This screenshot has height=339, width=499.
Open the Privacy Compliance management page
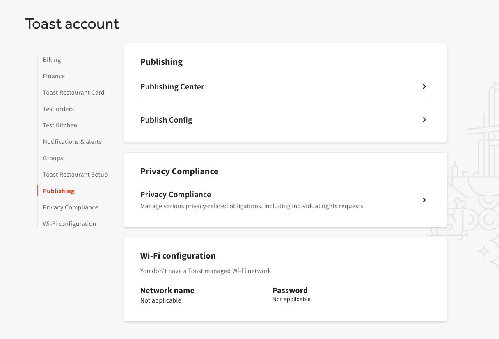coord(176,194)
